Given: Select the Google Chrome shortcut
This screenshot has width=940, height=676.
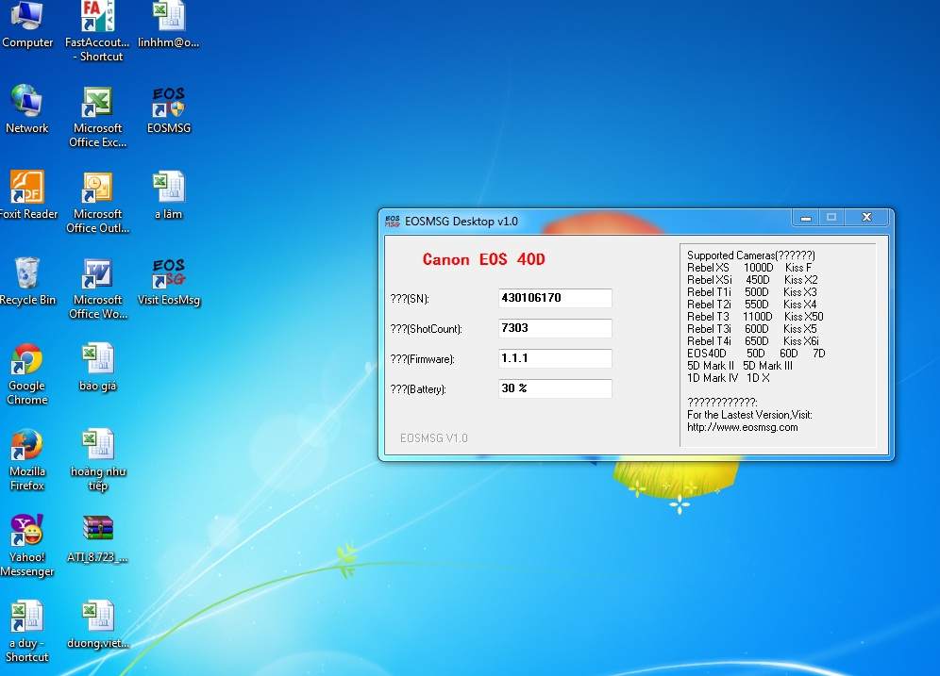Looking at the screenshot, I should click(27, 374).
